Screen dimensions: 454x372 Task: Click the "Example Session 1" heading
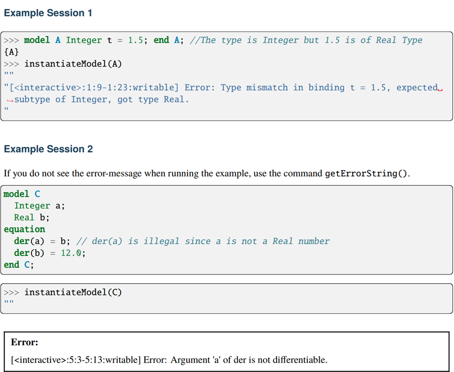[48, 13]
